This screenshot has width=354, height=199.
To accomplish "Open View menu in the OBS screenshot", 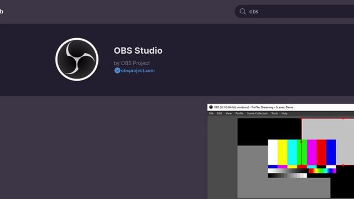I will (x=228, y=113).
